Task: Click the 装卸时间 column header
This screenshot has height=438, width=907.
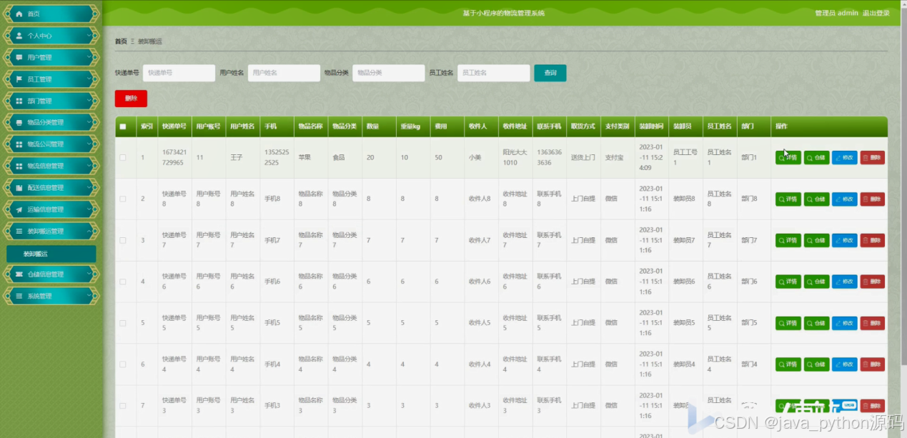Action: point(651,126)
